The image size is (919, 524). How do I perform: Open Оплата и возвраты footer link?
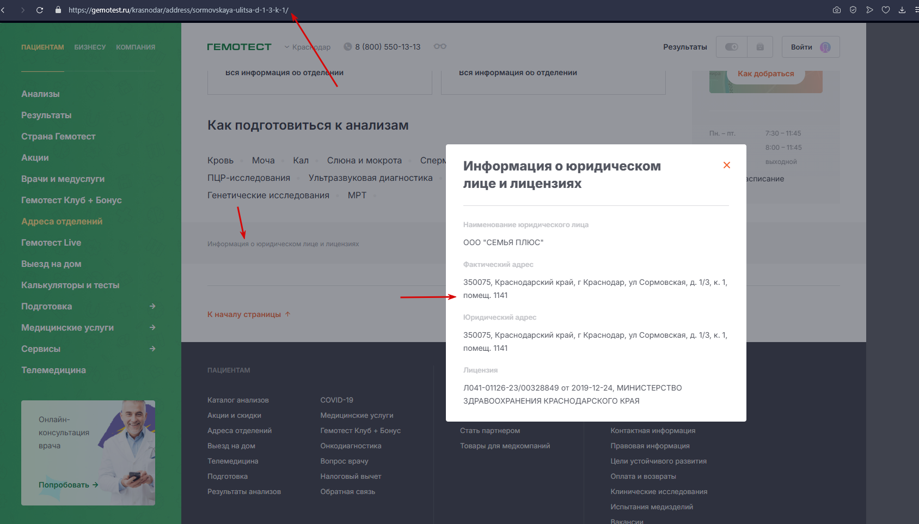click(x=643, y=476)
